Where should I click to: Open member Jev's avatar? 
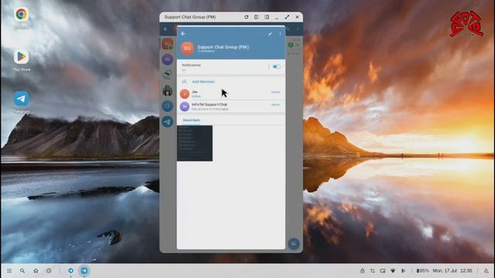[185, 93]
